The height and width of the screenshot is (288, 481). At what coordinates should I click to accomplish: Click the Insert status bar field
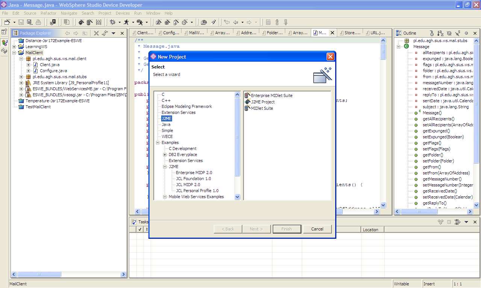tap(436, 284)
